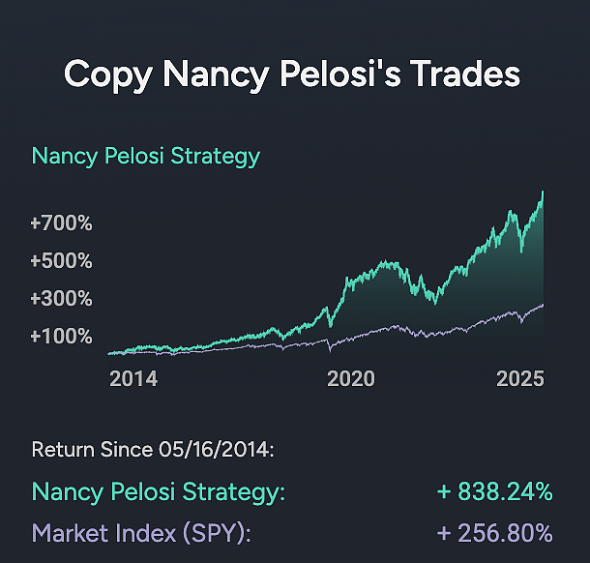
Task: Click the +300% y-axis label
Action: [61, 299]
